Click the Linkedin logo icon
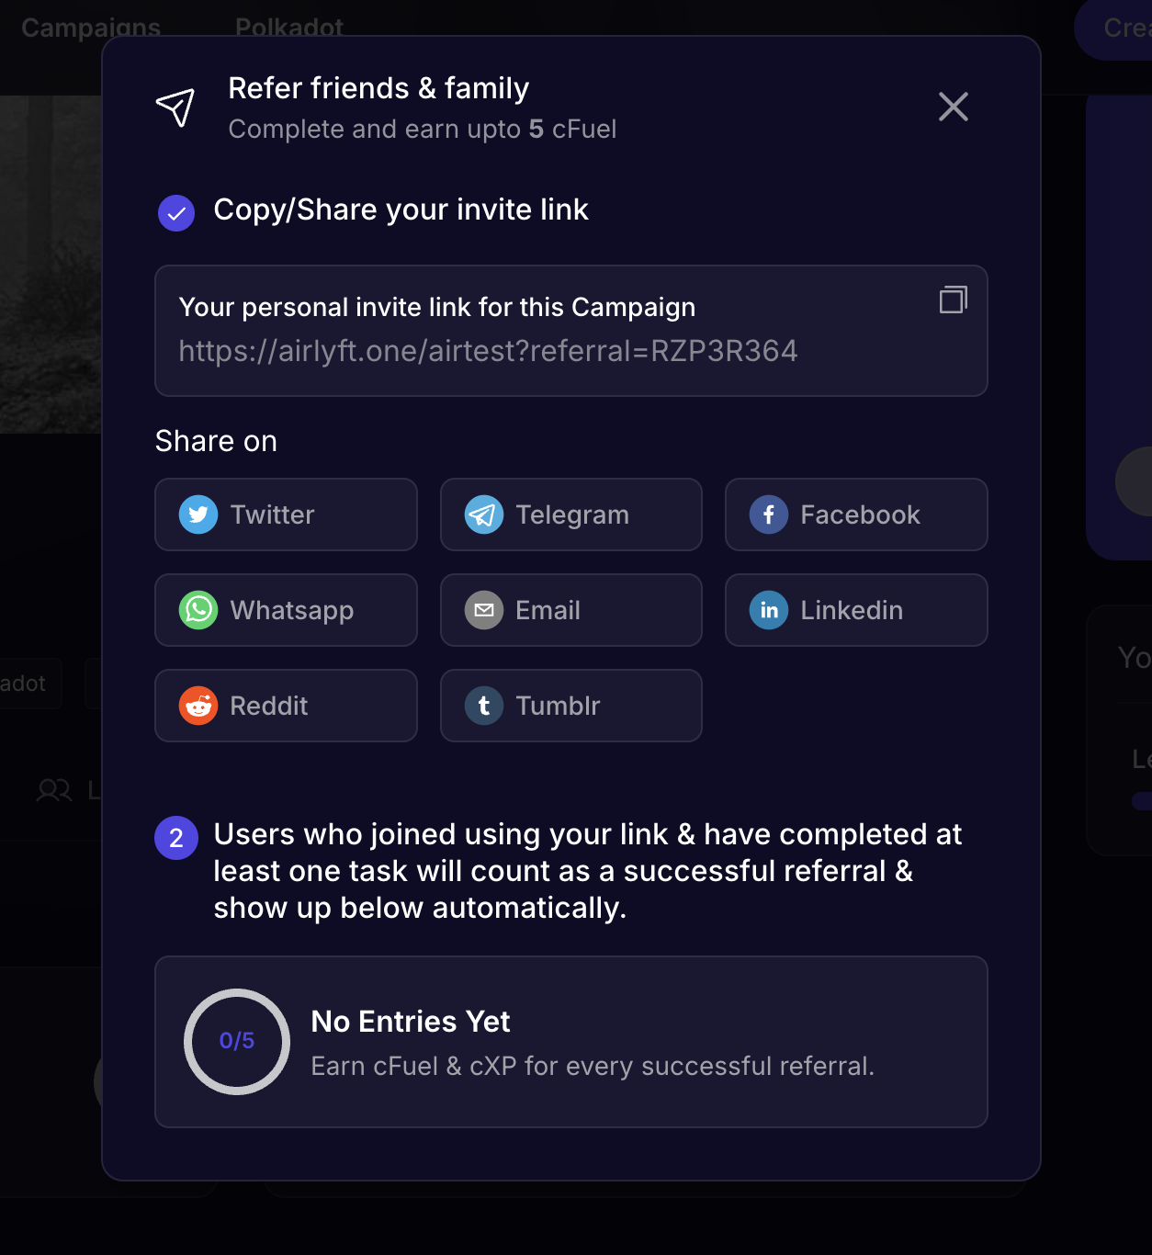 point(769,610)
